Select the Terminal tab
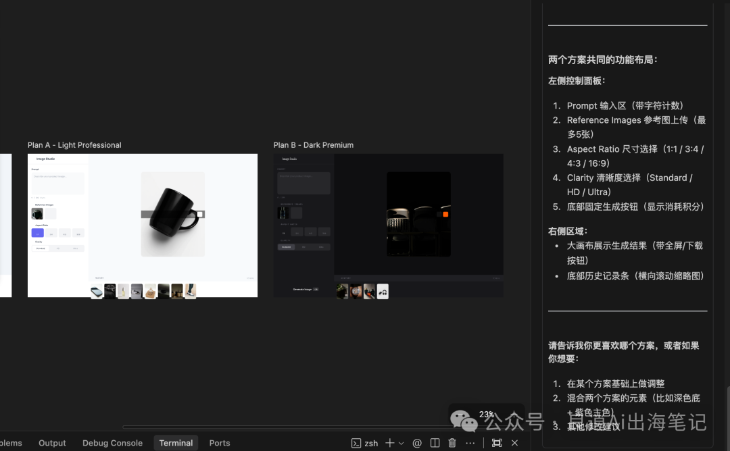 [176, 443]
